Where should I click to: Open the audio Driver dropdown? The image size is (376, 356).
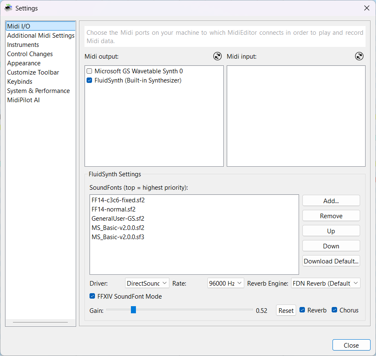[x=147, y=283]
